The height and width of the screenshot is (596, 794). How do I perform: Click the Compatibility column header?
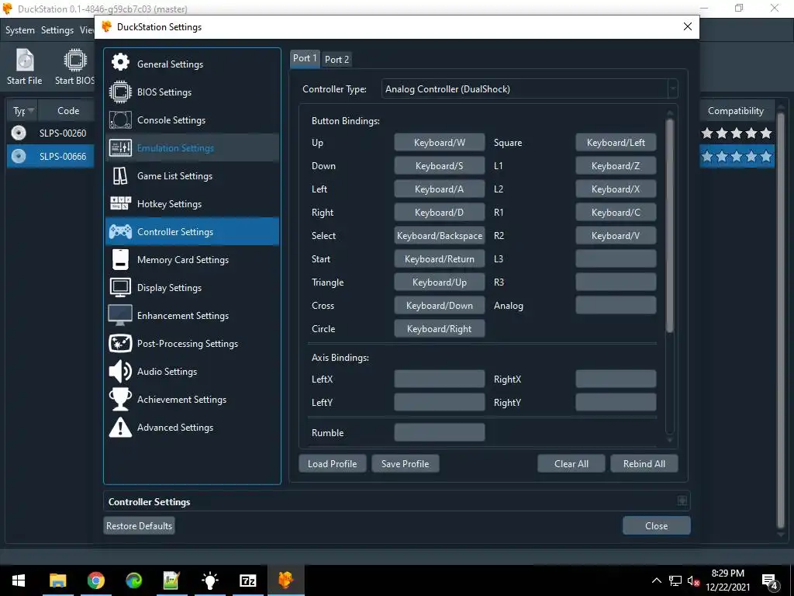click(x=735, y=110)
